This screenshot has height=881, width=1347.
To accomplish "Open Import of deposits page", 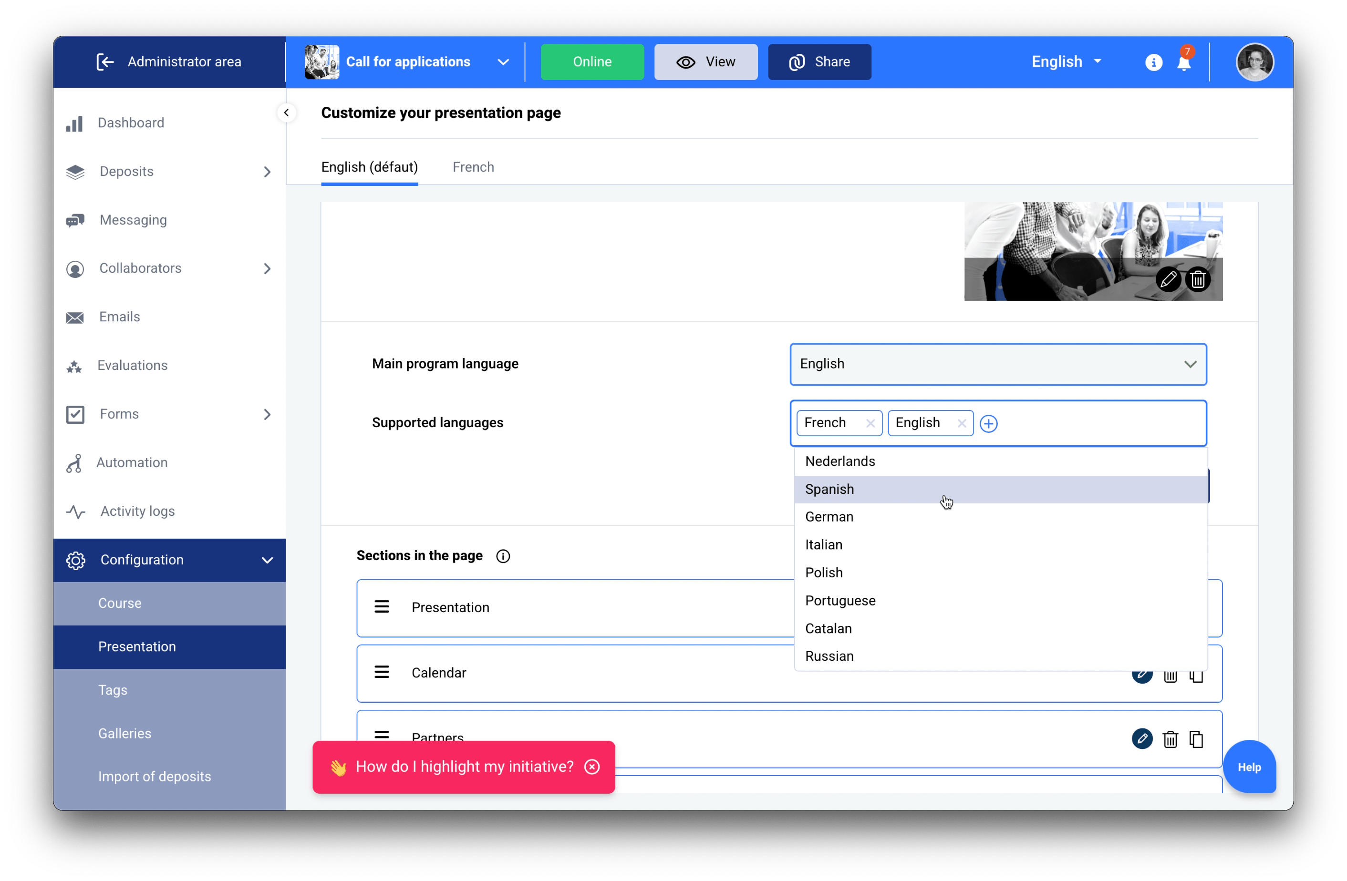I will tap(169, 777).
